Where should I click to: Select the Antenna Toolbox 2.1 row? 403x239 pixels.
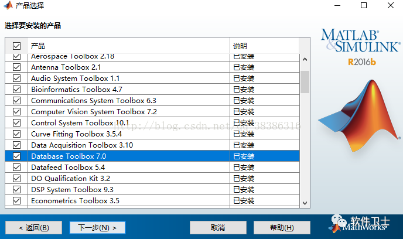tap(152, 67)
